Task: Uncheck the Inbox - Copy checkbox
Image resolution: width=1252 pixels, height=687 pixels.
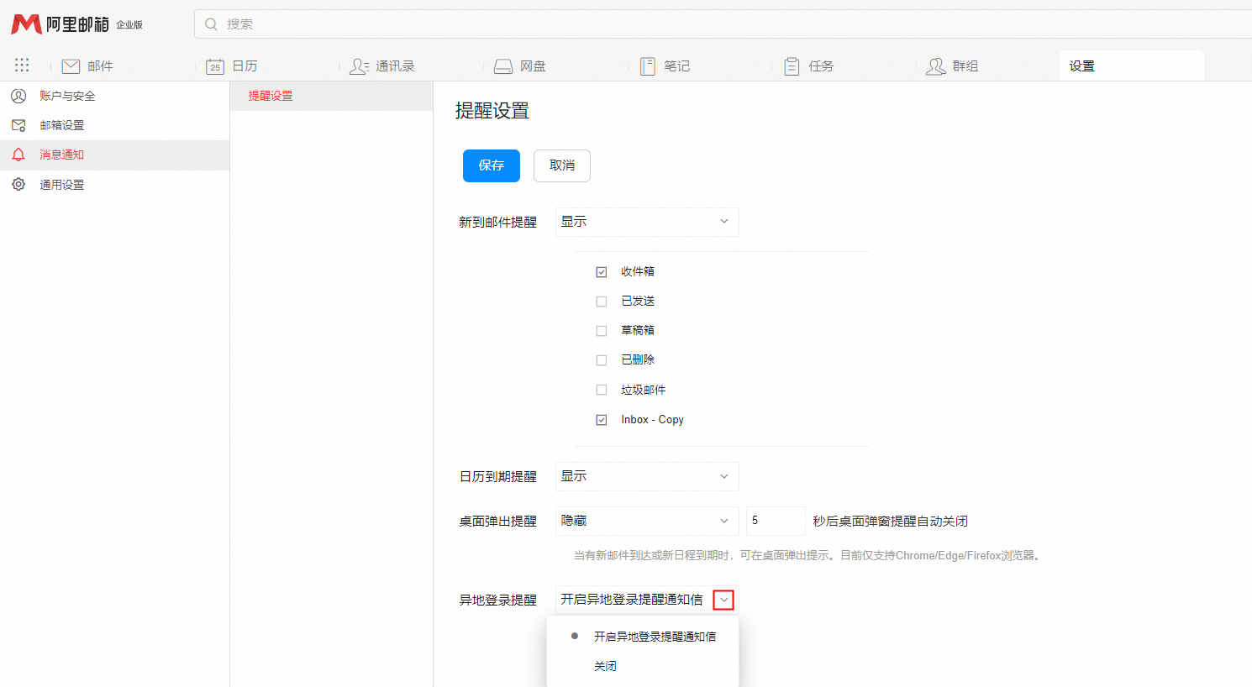Action: 602,420
